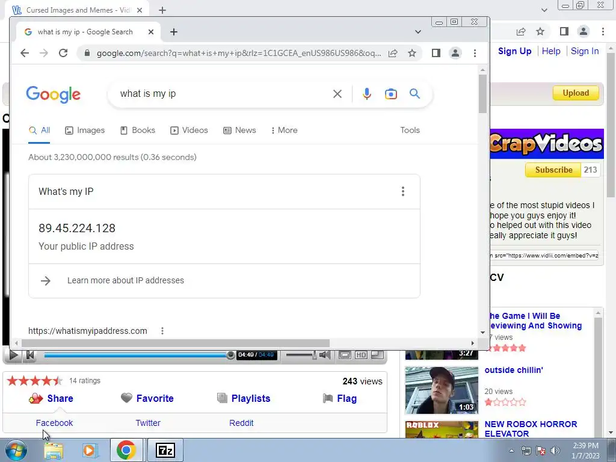The width and height of the screenshot is (616, 462).
Task: Open search Tools options
Action: 410,130
